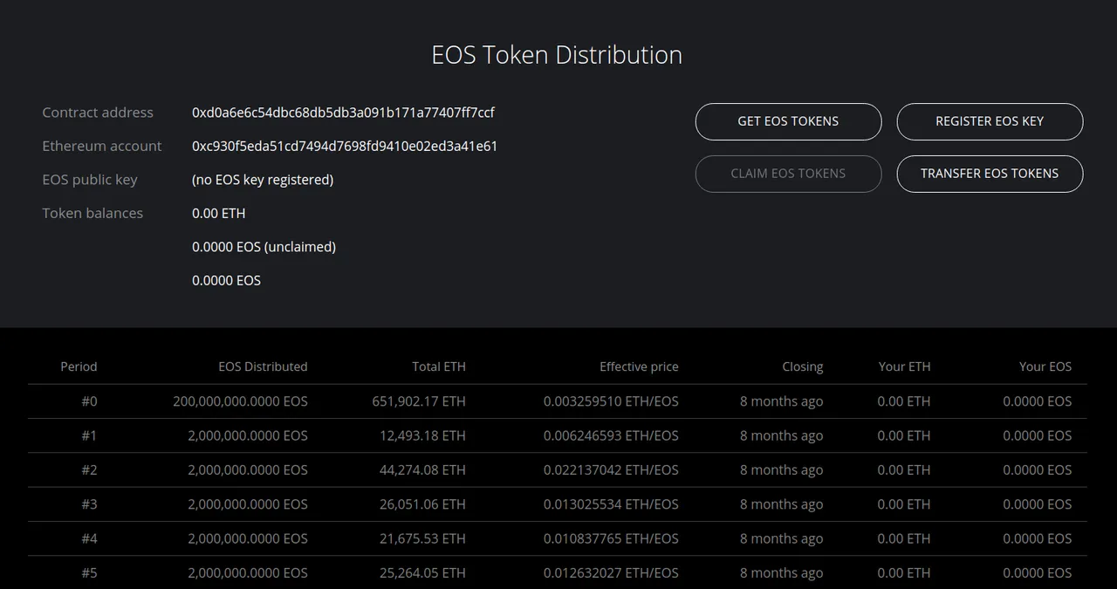Viewport: 1117px width, 589px height.
Task: Click the 'Ethereum account' label
Action: tap(102, 147)
